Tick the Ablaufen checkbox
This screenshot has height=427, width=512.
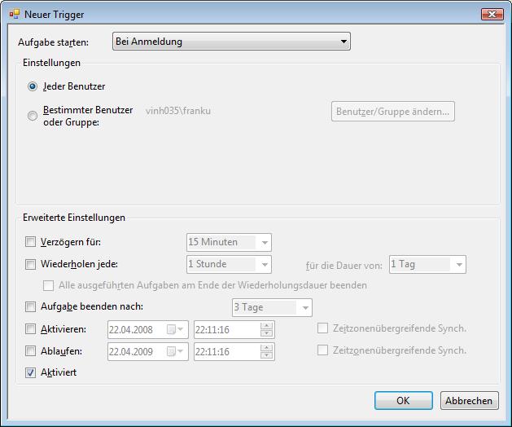click(30, 351)
